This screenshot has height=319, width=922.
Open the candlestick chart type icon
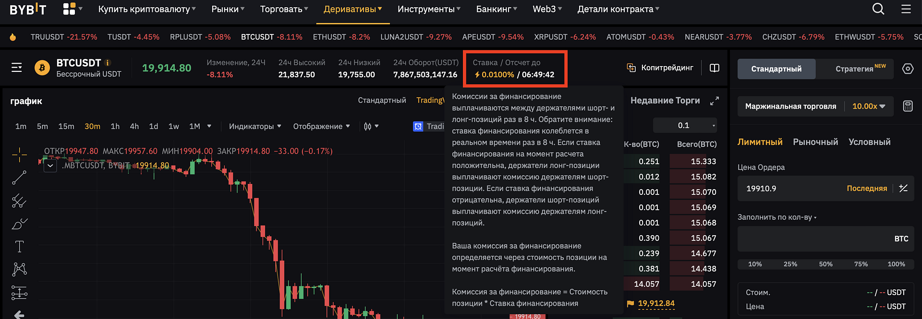click(367, 126)
